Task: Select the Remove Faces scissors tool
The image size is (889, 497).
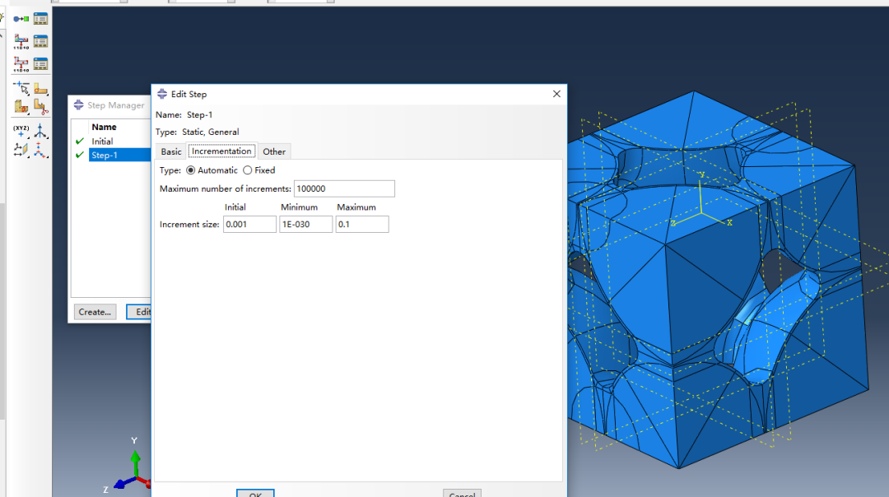Action: coord(41,106)
